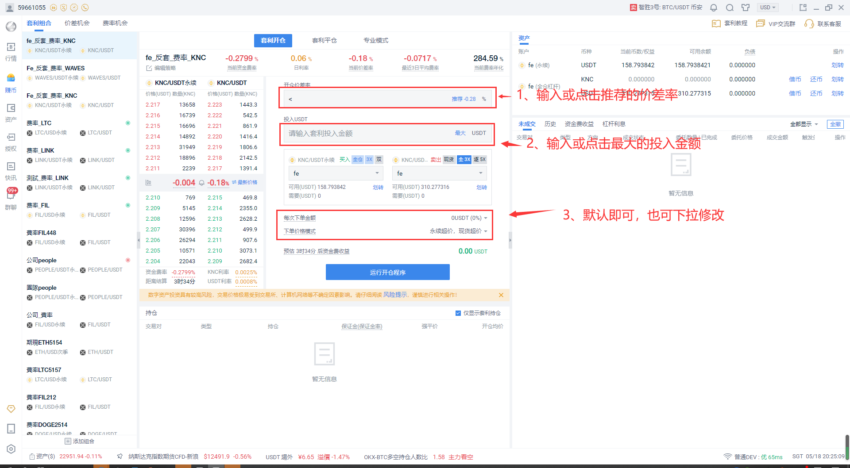The image size is (850, 468).
Task: Click the pin icon in the status bar
Action: click(x=120, y=456)
